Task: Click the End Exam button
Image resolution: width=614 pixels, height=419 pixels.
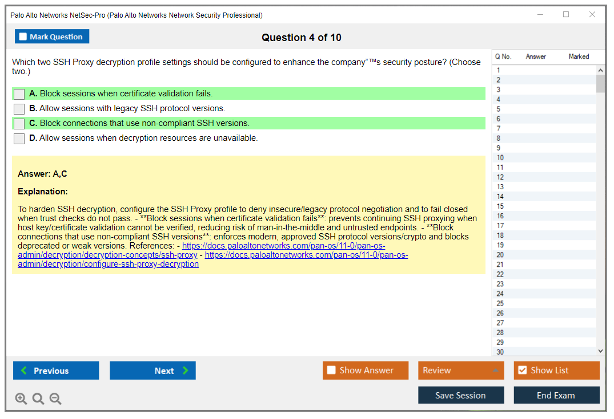Action: [556, 395]
